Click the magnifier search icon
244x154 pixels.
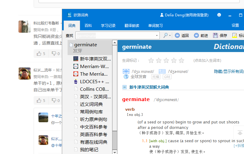[x=165, y=35]
